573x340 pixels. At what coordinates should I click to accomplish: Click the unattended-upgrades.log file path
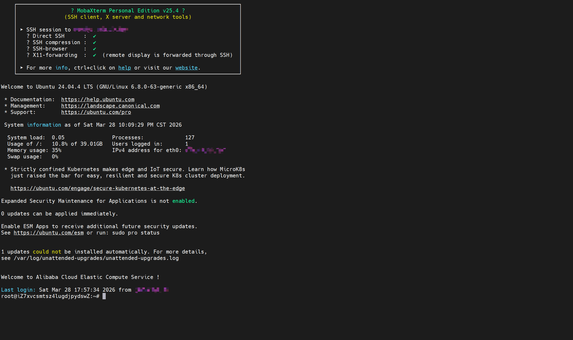pyautogui.click(x=96, y=258)
